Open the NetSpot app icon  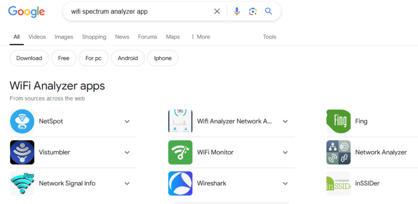click(x=22, y=122)
